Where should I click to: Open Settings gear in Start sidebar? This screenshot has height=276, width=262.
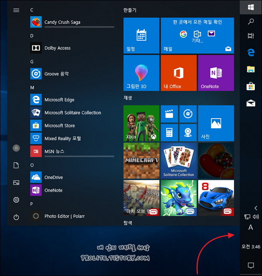tap(16, 200)
